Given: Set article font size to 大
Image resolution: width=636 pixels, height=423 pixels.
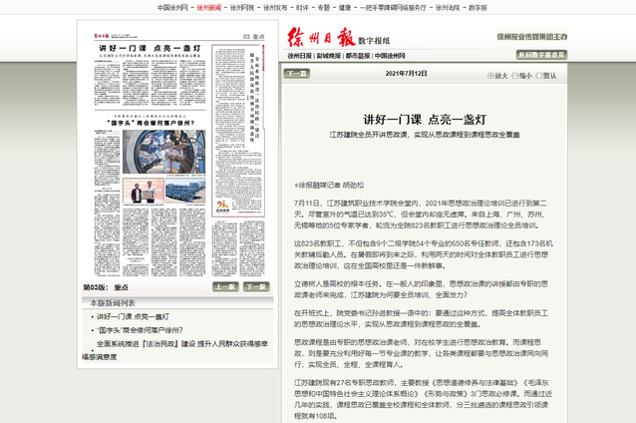Looking at the screenshot, I should 496,75.
